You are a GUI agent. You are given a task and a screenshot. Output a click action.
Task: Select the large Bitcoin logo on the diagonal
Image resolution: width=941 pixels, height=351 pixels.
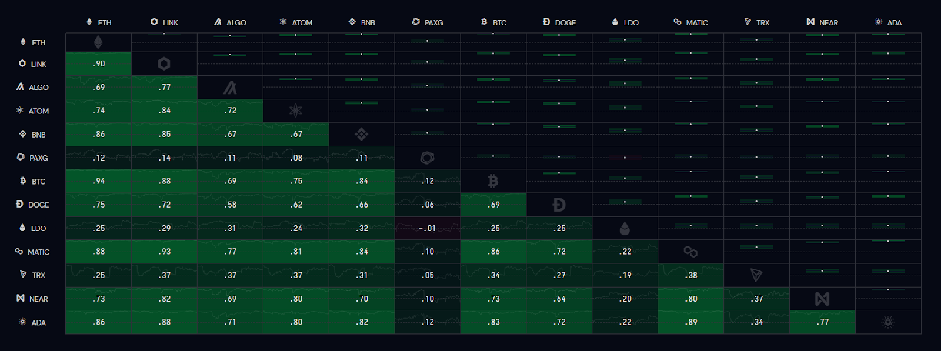point(493,181)
